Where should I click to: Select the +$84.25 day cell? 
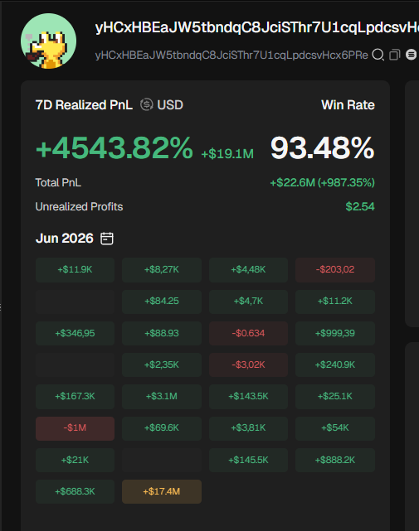coord(162,302)
